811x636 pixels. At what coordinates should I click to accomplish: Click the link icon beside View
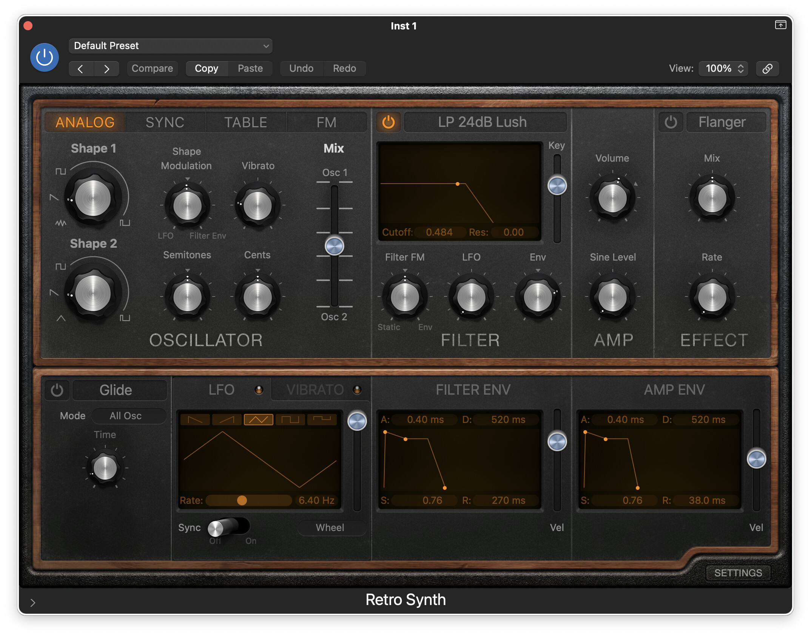(767, 68)
